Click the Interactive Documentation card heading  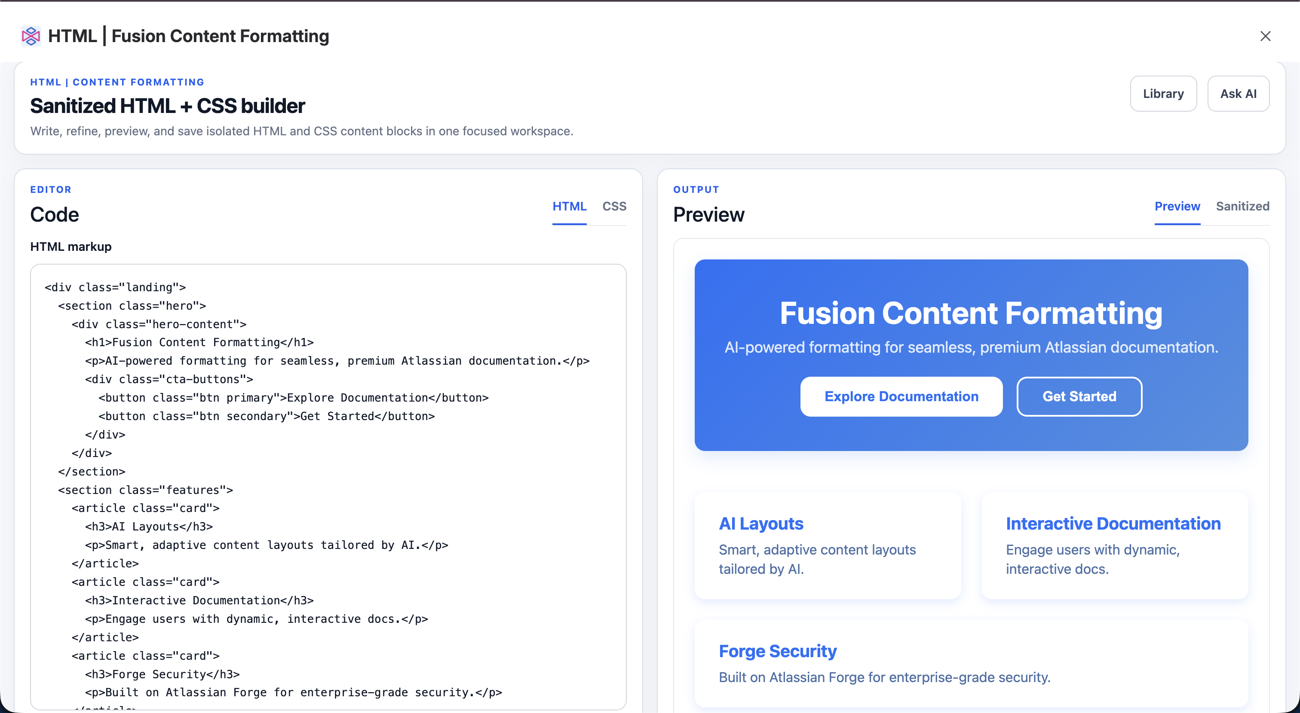1113,524
